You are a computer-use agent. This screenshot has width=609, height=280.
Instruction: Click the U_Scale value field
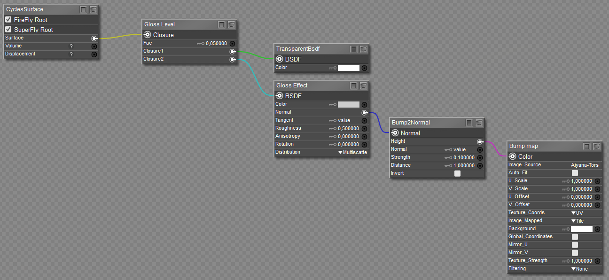[x=582, y=181]
